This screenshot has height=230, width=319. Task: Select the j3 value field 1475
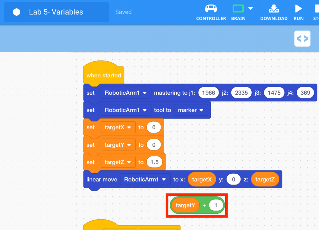click(x=274, y=93)
